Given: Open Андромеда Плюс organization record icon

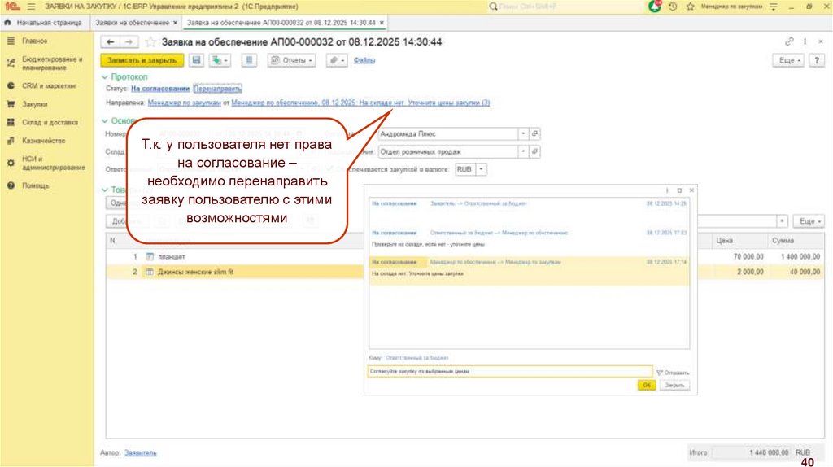Looking at the screenshot, I should pos(535,134).
